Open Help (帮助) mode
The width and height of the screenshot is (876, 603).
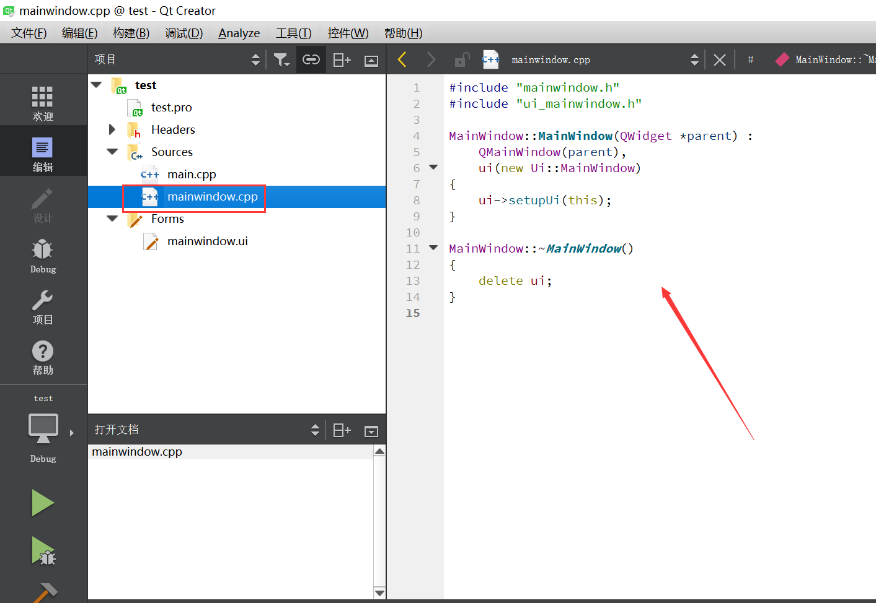43,357
